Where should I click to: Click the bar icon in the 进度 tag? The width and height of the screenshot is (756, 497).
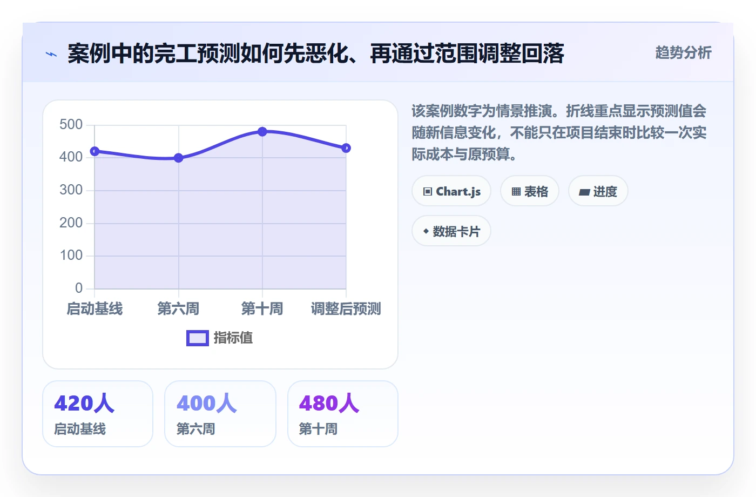(584, 192)
